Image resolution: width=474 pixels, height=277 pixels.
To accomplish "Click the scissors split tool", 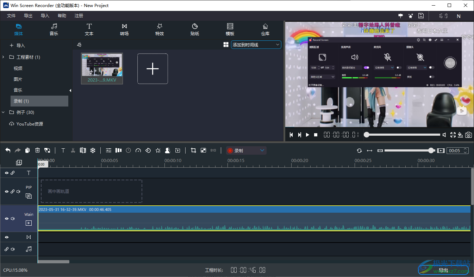I will (x=73, y=150).
